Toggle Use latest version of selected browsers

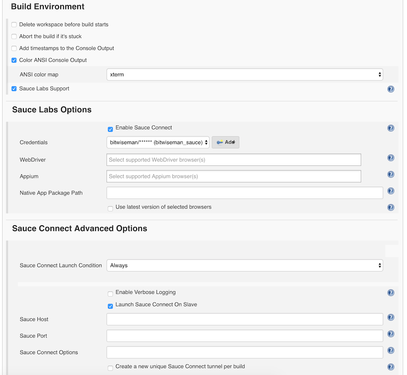(110, 208)
